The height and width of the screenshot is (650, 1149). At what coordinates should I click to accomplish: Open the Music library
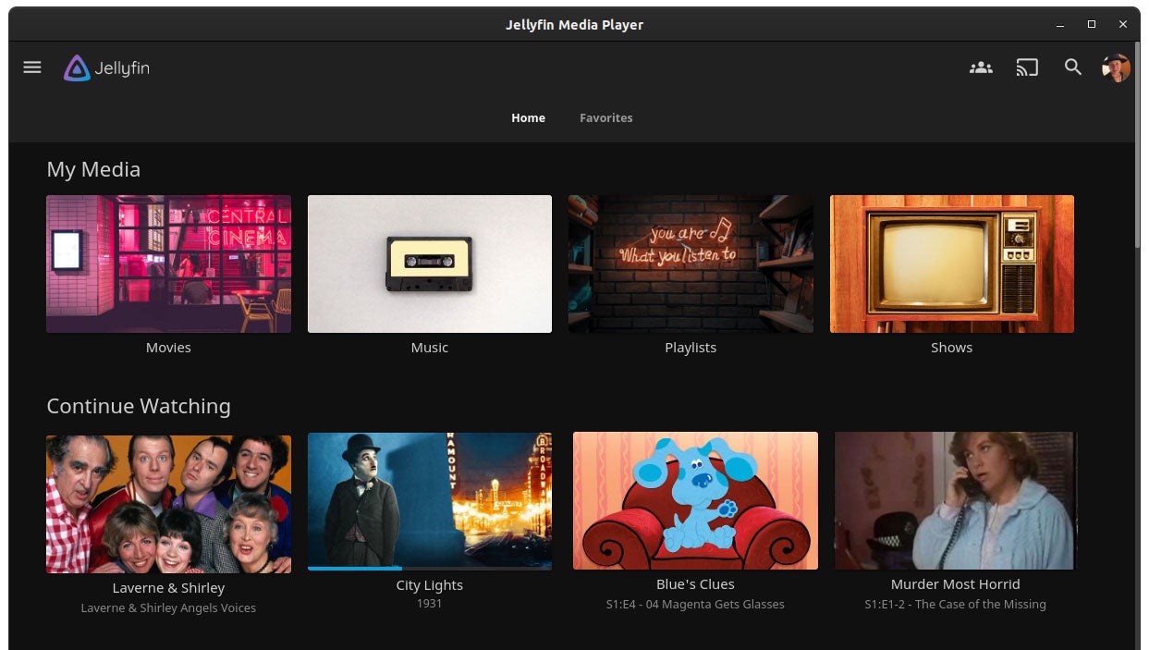pos(429,264)
